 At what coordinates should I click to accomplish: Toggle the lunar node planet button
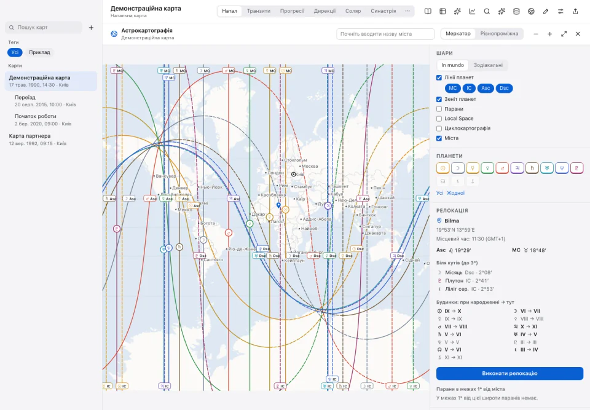(x=443, y=181)
